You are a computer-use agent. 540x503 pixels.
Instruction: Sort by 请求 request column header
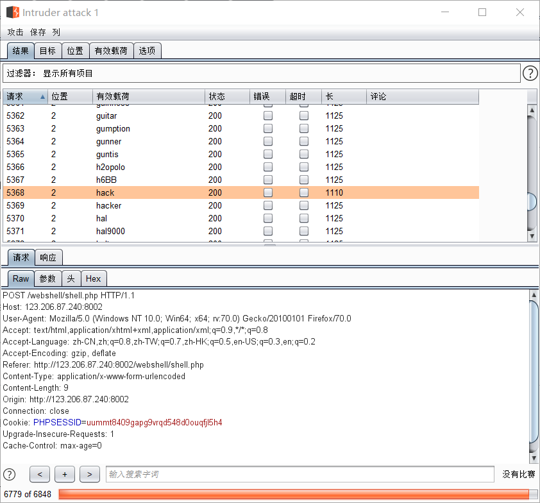tap(26, 96)
